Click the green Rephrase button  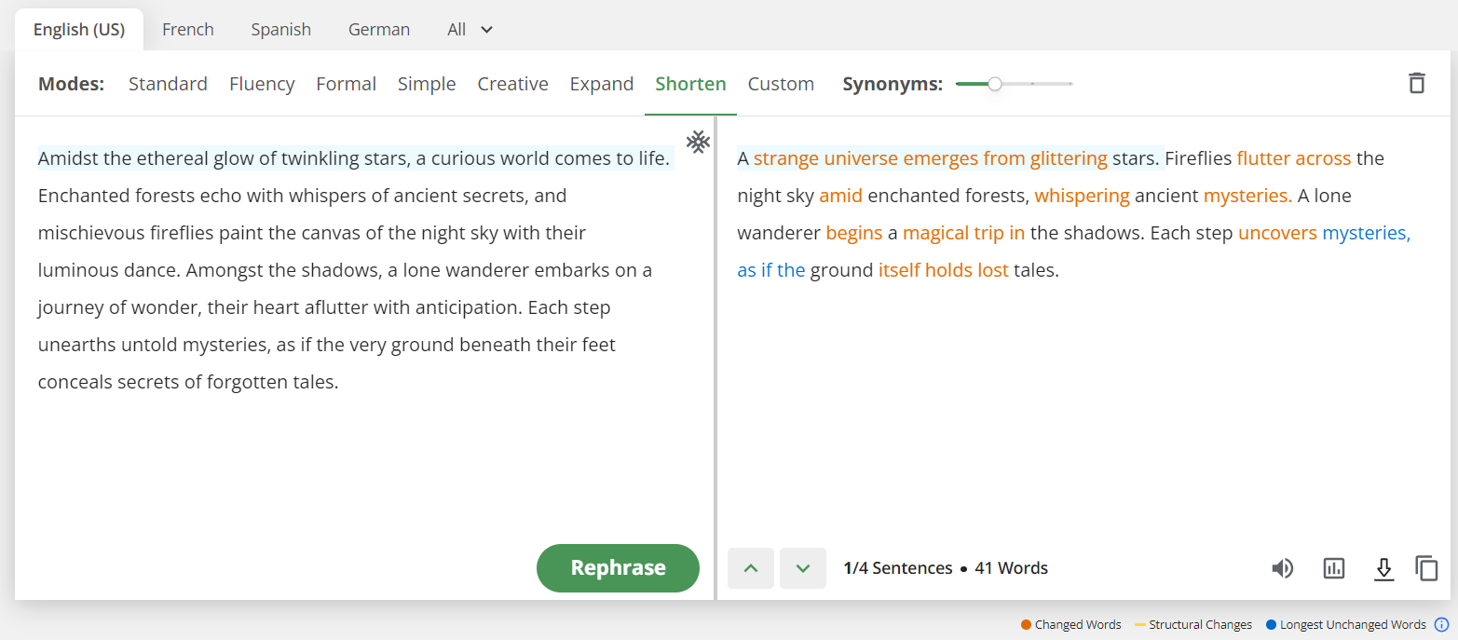click(618, 568)
